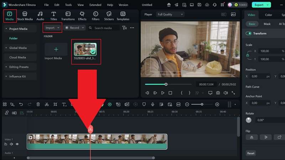Toggle the Transform switch
Screen dimensions: 285x160
pyautogui.click(x=248, y=33)
